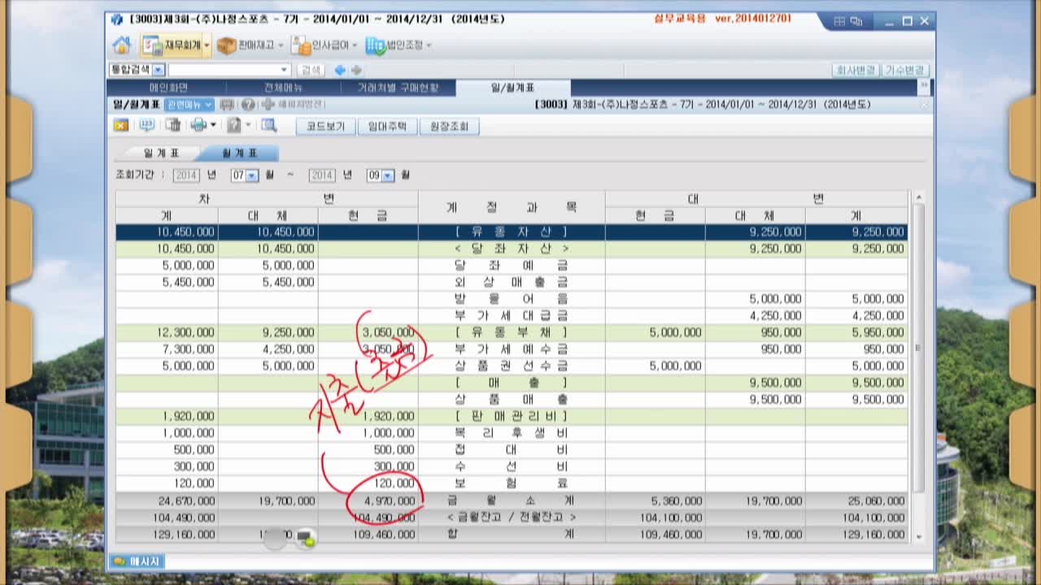Click the application logo in the title bar
1041x585 pixels.
click(117, 19)
